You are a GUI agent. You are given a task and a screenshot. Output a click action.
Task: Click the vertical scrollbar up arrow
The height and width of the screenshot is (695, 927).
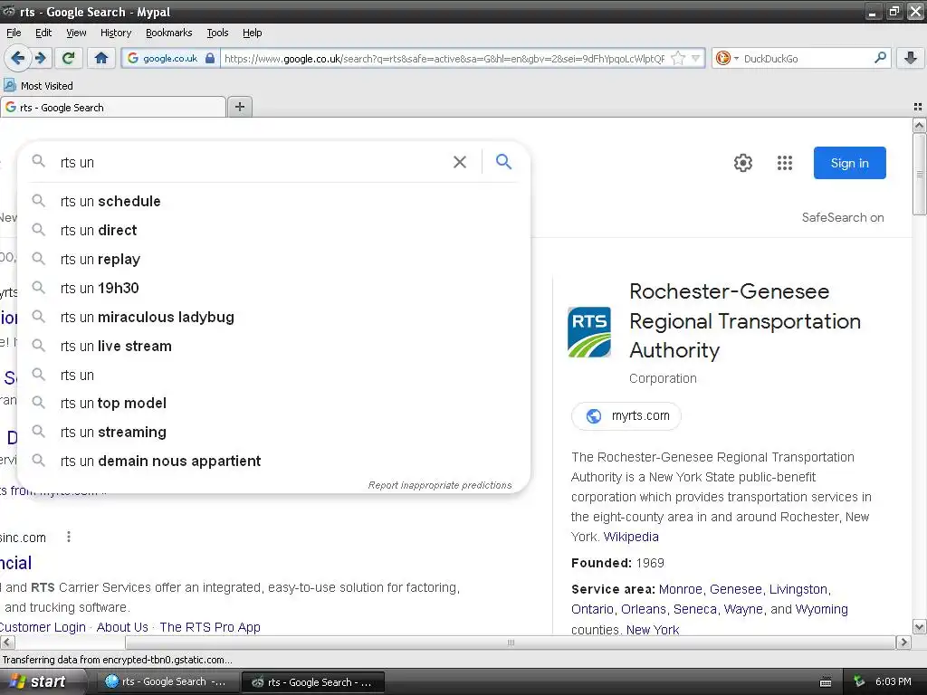[919, 125]
